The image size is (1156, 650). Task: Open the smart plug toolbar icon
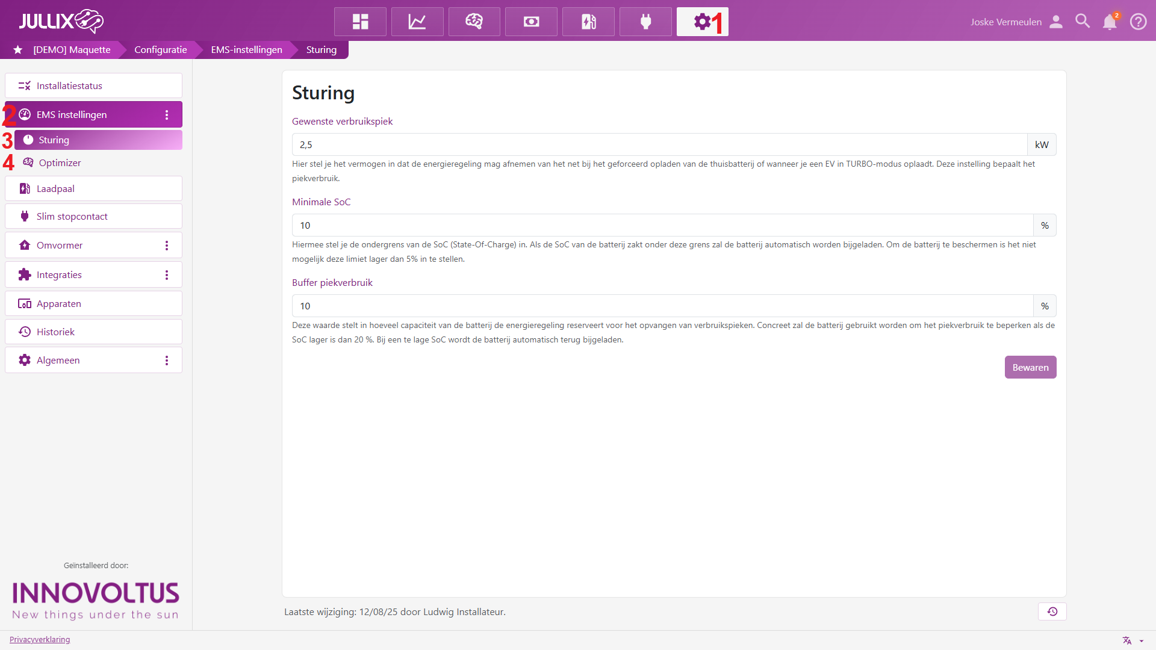tap(645, 22)
